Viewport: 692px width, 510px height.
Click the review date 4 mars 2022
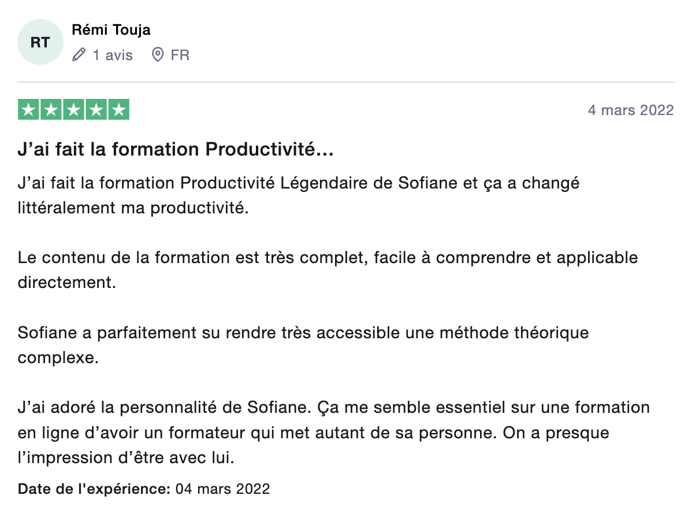click(x=630, y=110)
